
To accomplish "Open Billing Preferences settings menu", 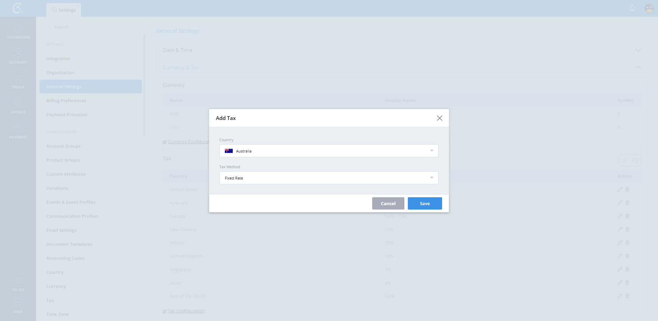I will (66, 101).
